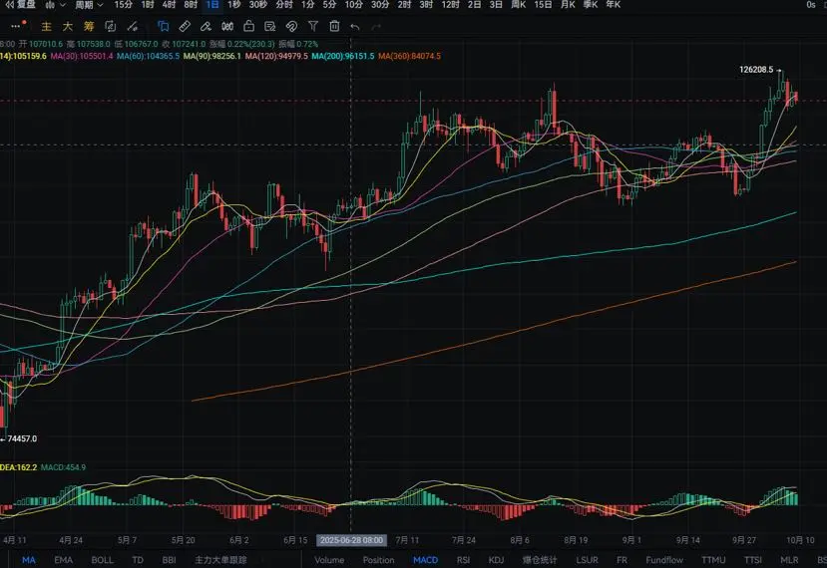The width and height of the screenshot is (827, 568).
Task: Open the more options ellipsis menu
Action: [16, 26]
